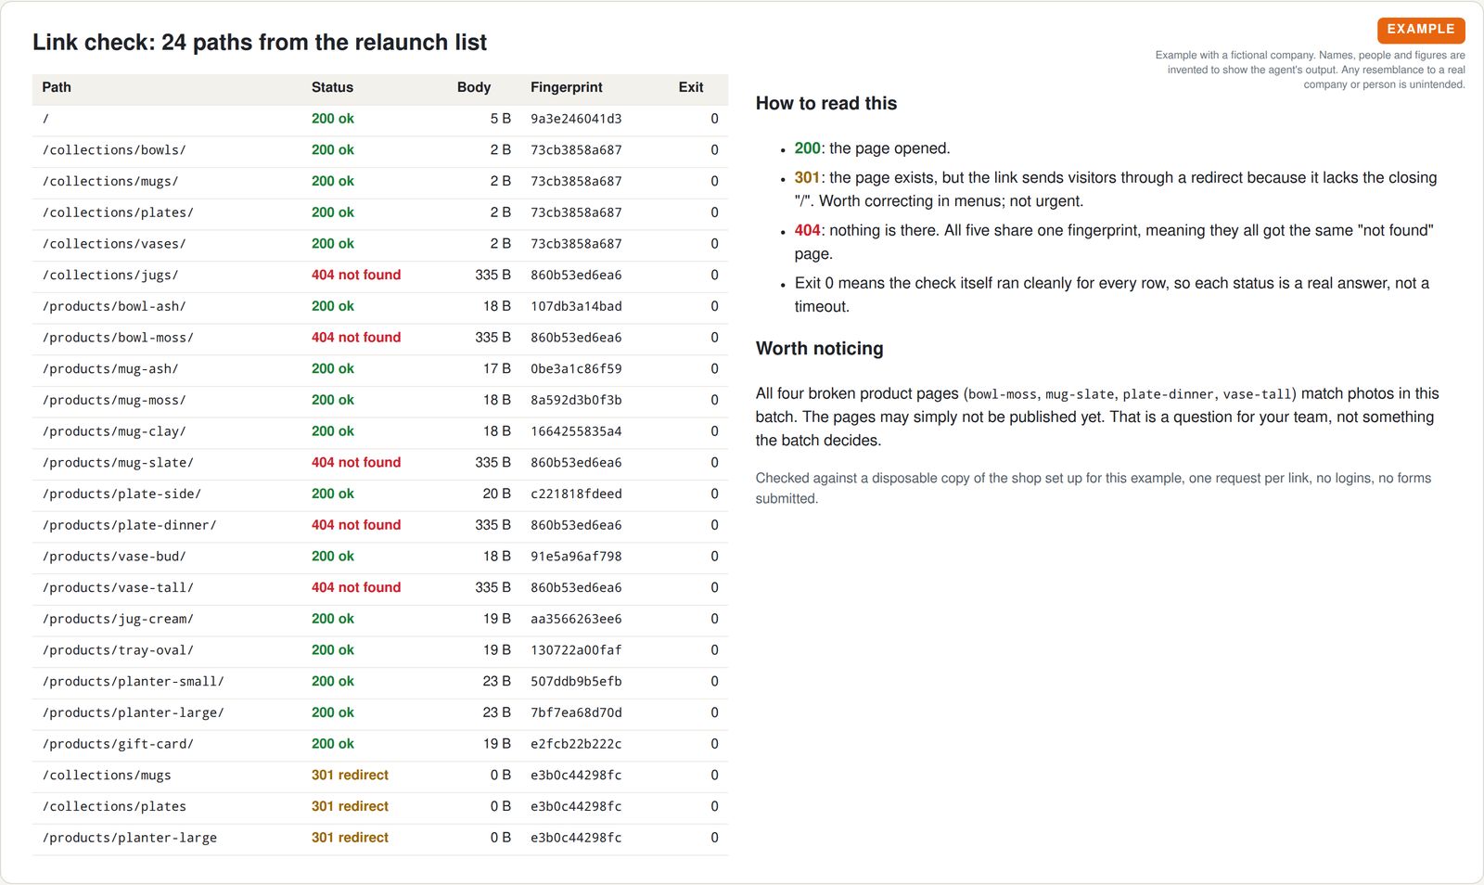Select the Worth noticing heading

point(820,349)
